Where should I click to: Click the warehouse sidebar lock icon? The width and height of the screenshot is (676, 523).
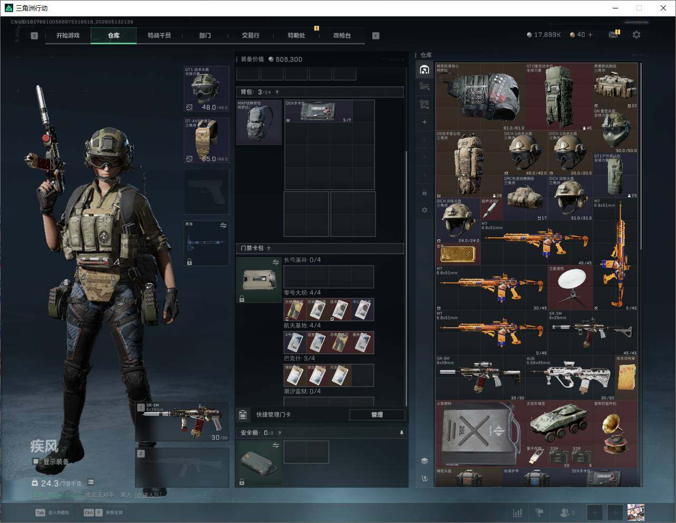point(424,192)
